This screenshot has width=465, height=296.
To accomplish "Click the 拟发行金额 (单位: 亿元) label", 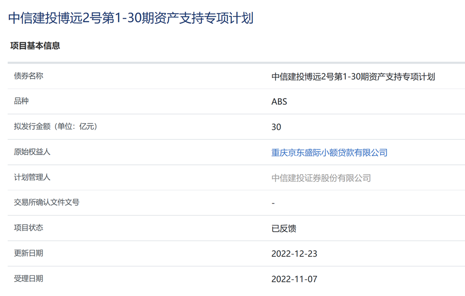I will point(56,126).
